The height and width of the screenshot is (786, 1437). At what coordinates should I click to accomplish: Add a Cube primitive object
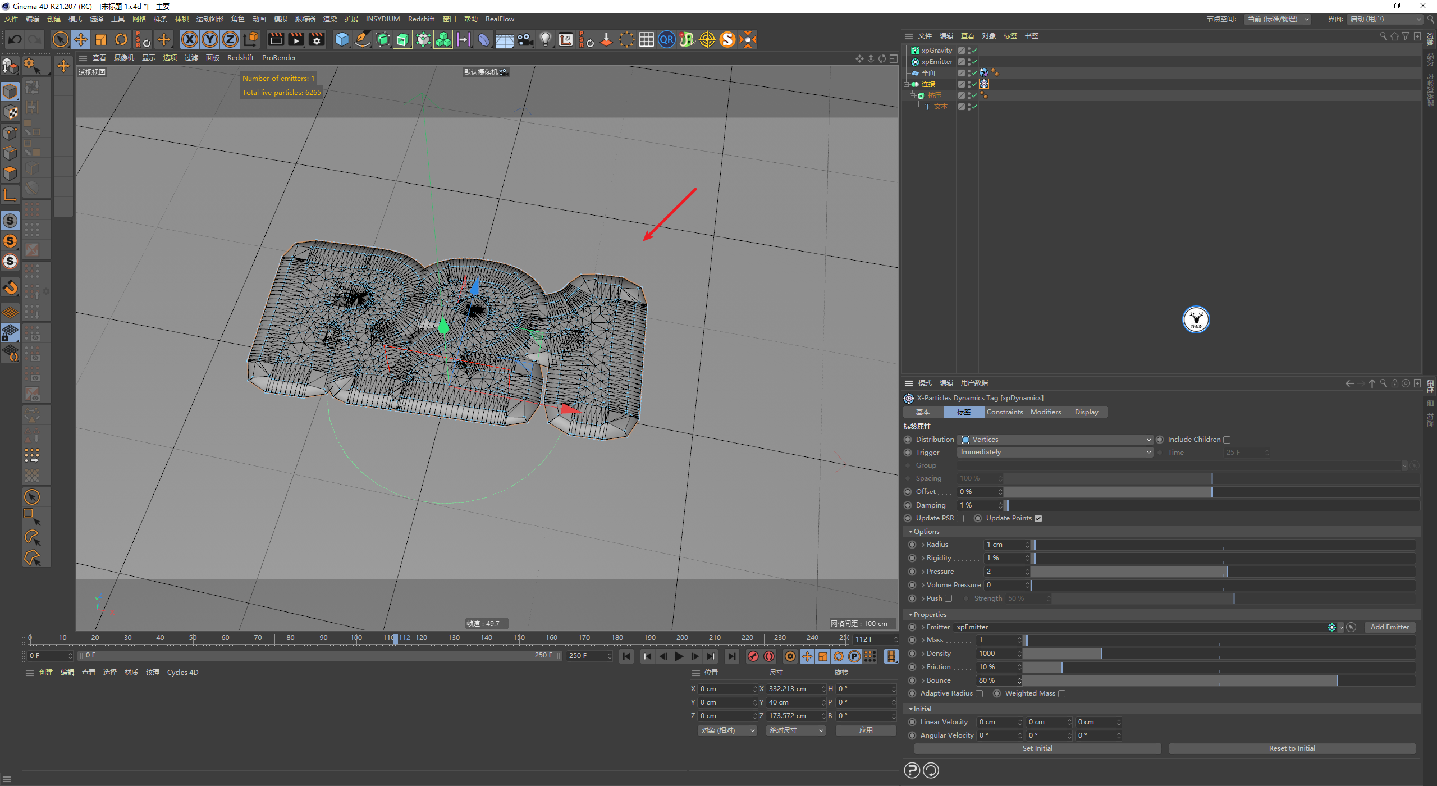[342, 39]
